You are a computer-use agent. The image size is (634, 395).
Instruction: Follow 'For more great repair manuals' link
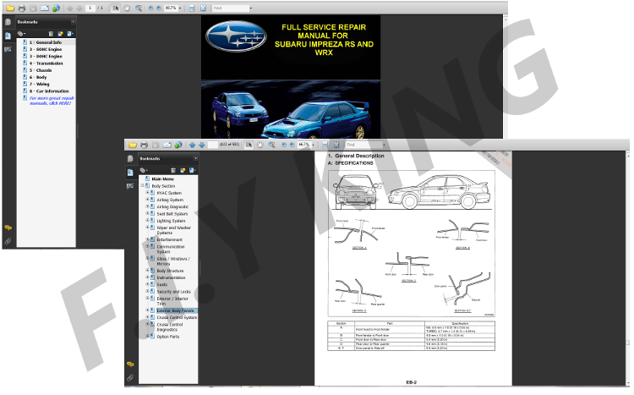click(52, 101)
